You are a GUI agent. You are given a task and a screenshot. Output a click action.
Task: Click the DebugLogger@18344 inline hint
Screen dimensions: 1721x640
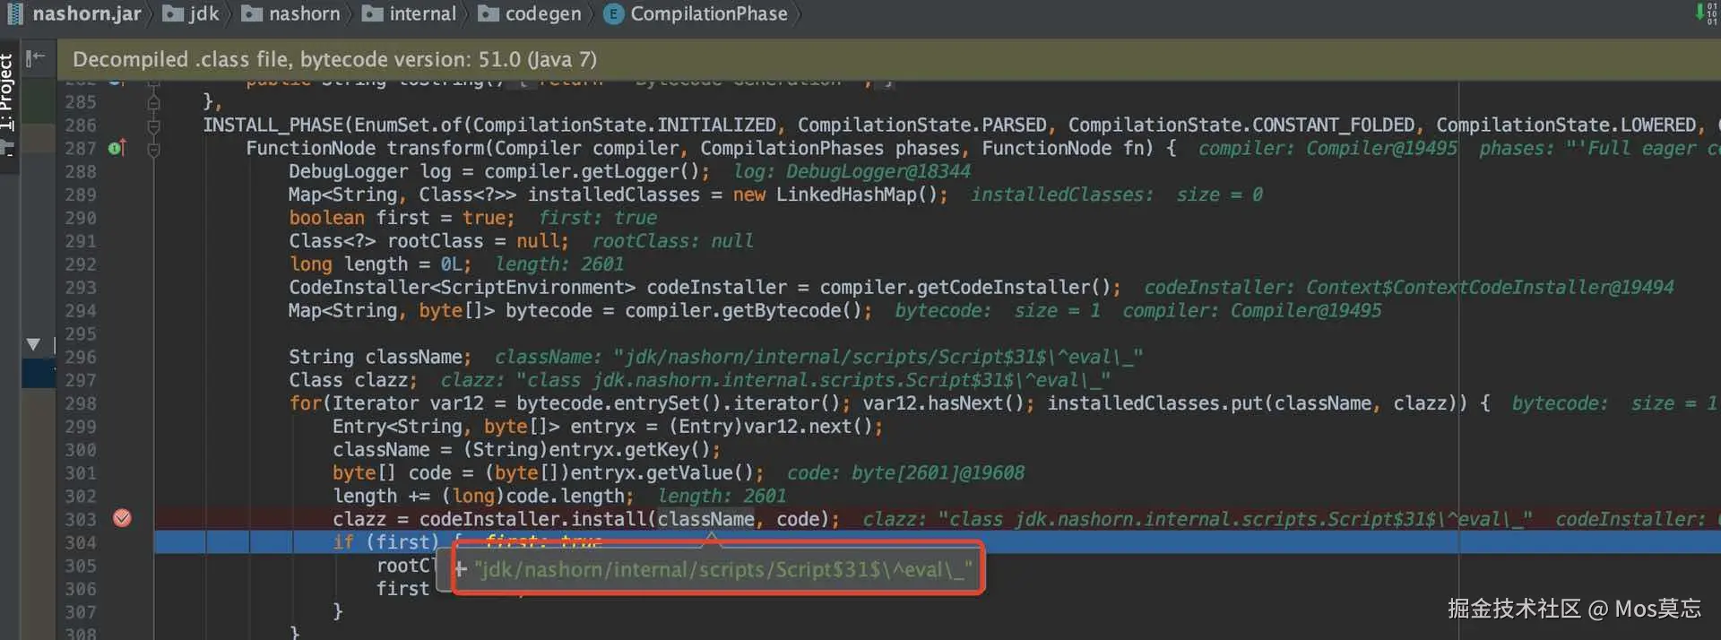tap(878, 171)
